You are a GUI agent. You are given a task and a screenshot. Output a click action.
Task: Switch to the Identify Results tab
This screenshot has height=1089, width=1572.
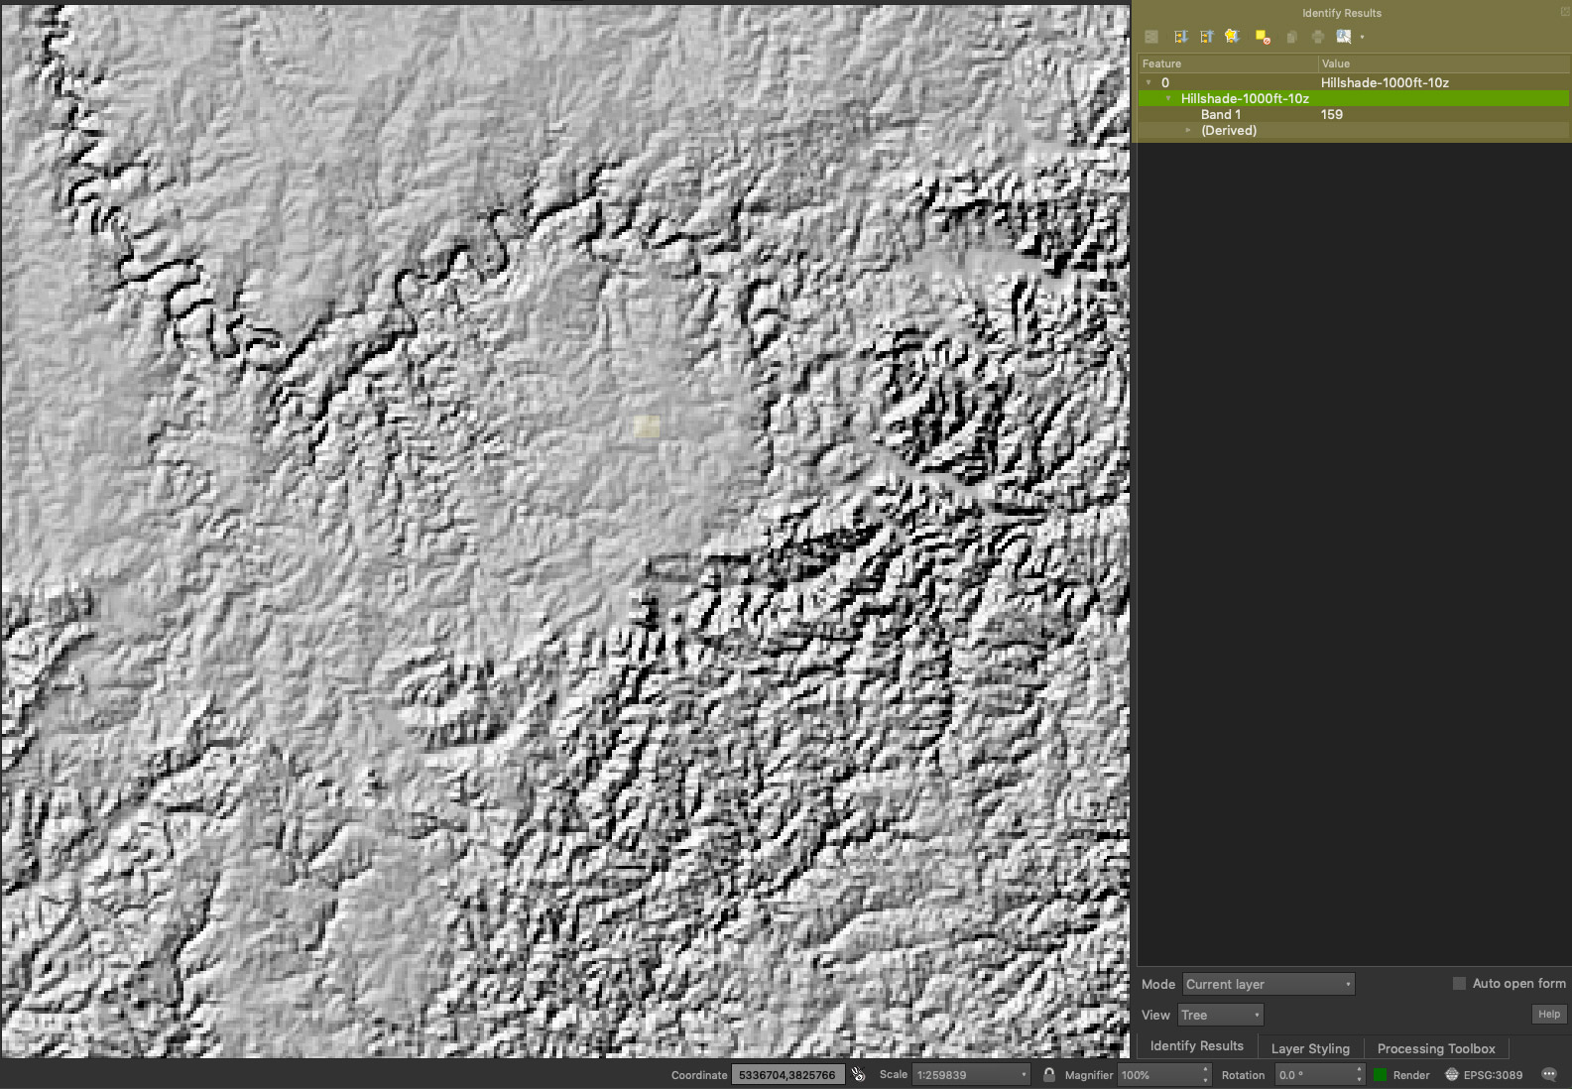coord(1196,1046)
